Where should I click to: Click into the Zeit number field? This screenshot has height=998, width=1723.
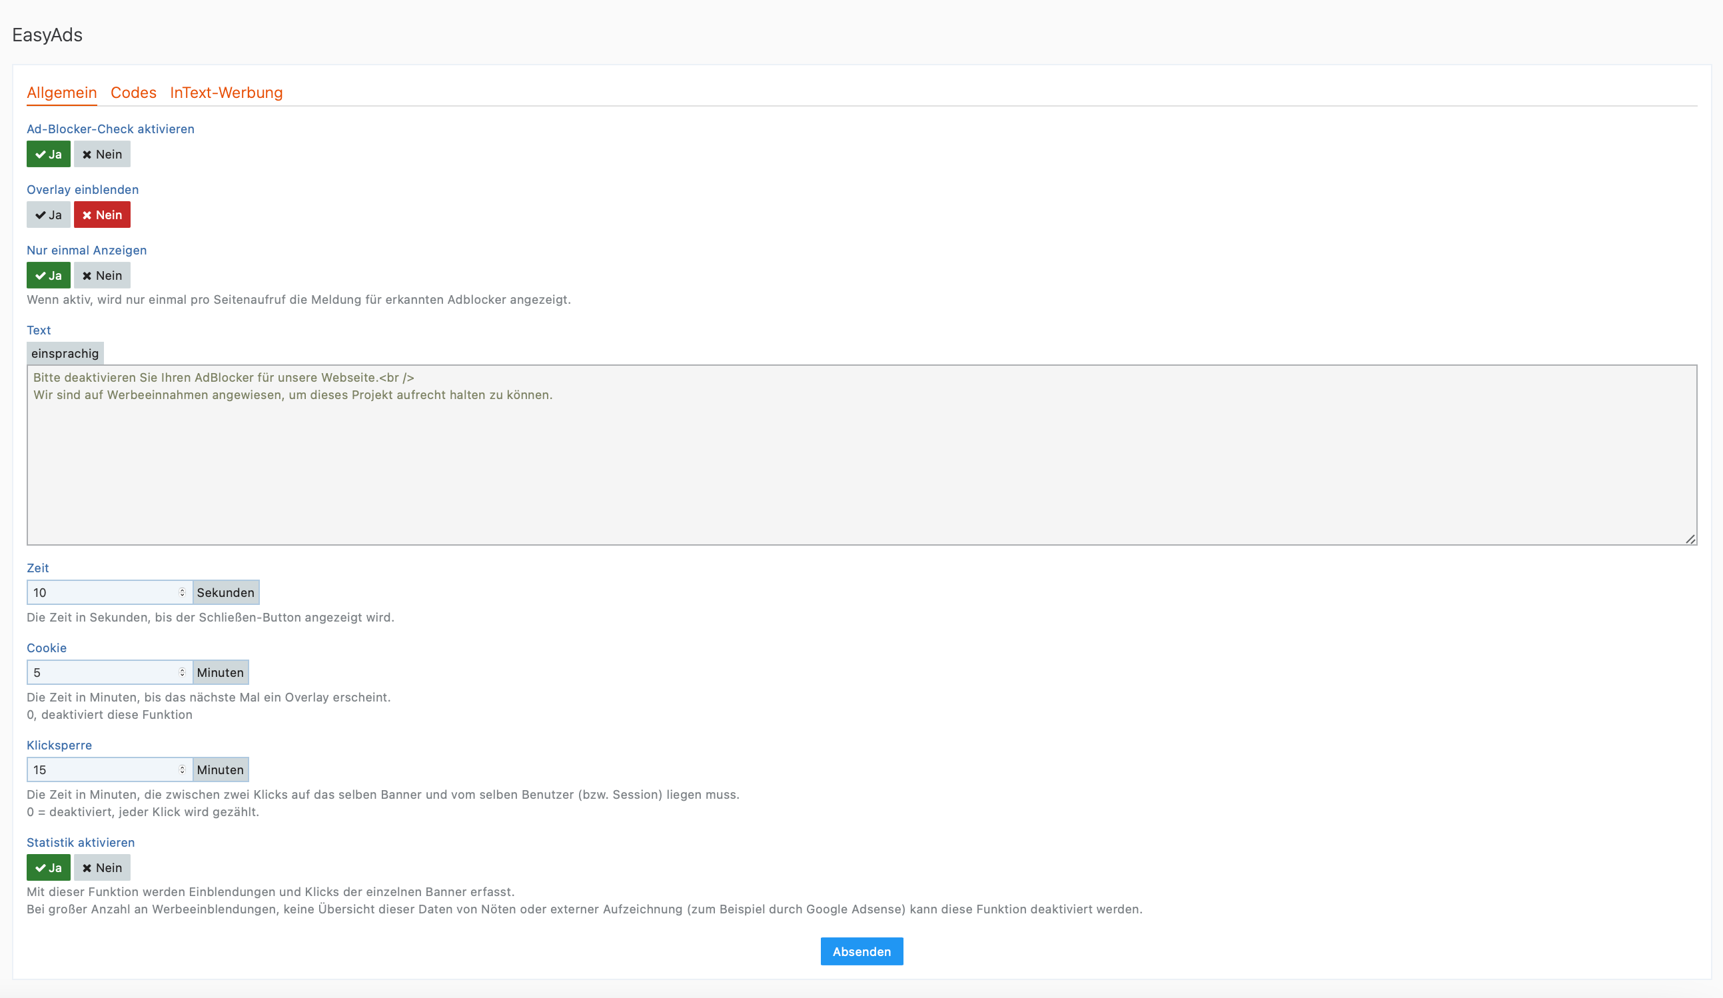pos(103,593)
